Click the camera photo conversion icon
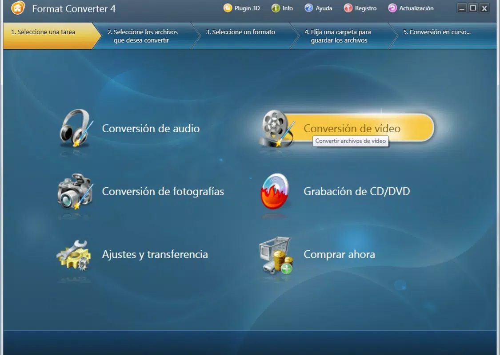Screen dimensions: 500x355 [x=75, y=191]
